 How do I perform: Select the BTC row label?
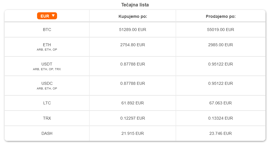pyautogui.click(x=47, y=30)
